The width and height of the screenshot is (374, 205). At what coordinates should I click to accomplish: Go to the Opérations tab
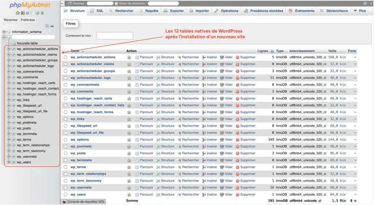click(x=226, y=11)
